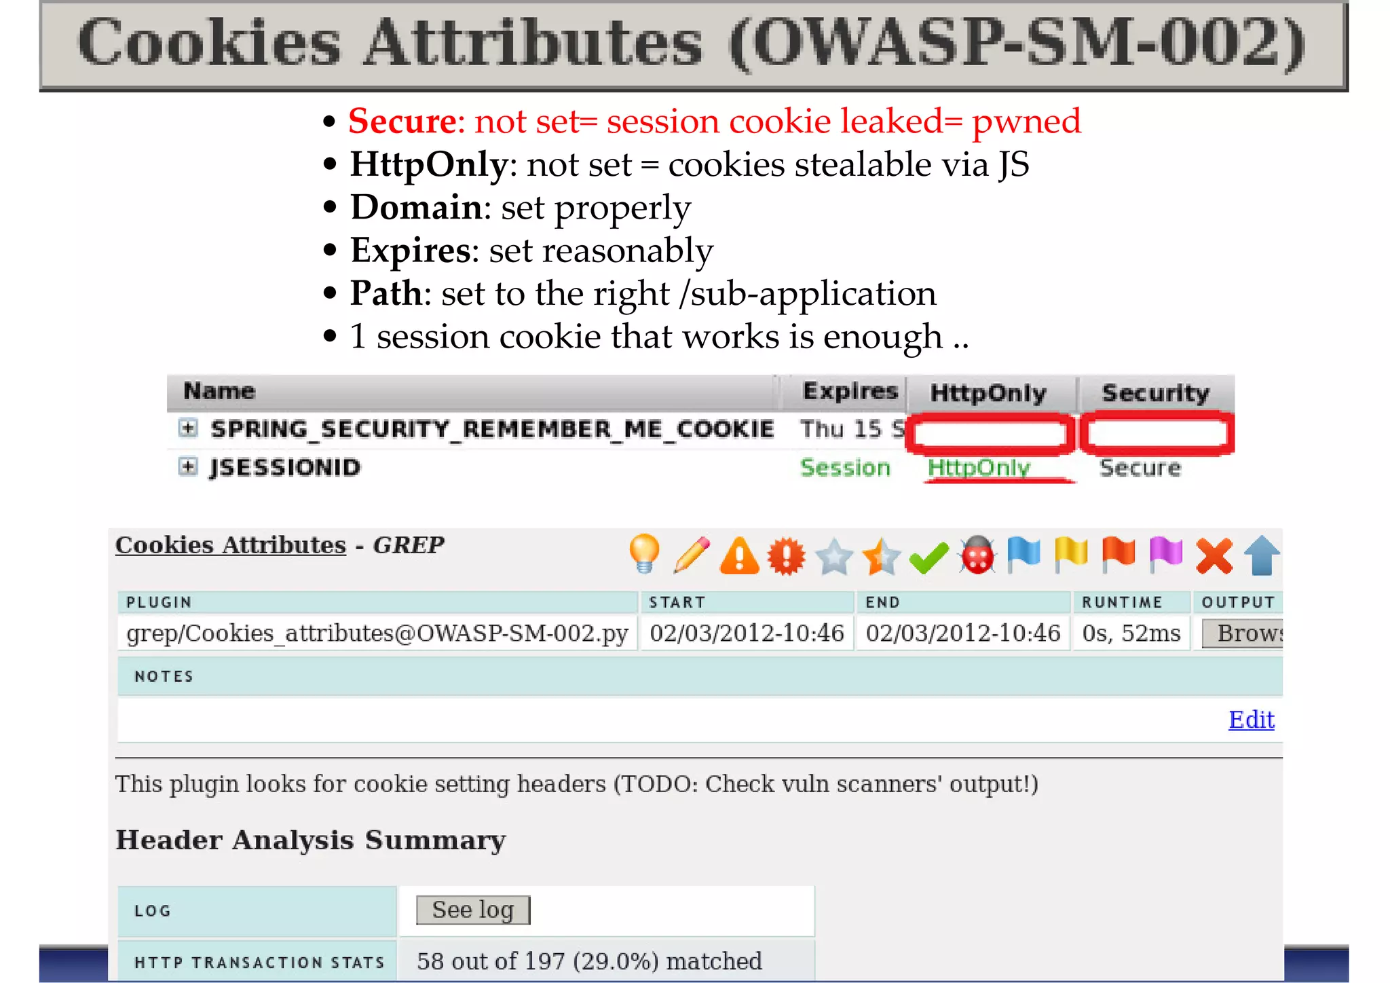Click the blue up arrow icon
This screenshot has width=1390, height=983.
tap(1262, 556)
